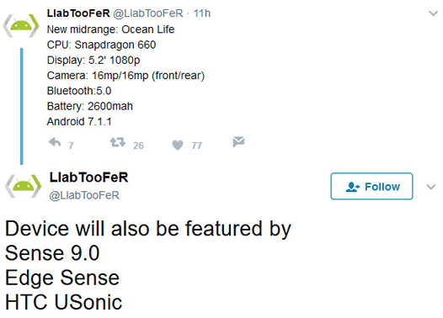View the 7 replies count
This screenshot has height=318, width=443.
pyautogui.click(x=71, y=146)
